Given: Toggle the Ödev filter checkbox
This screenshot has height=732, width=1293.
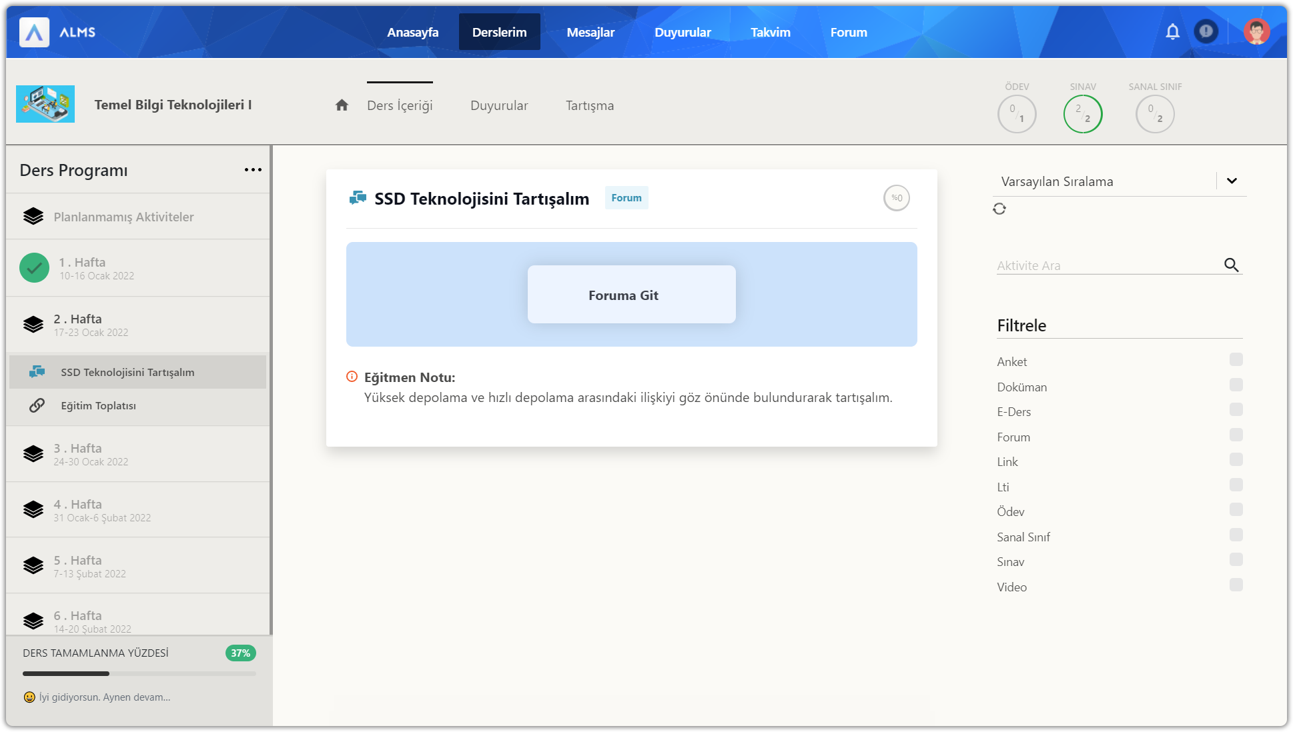Looking at the screenshot, I should click(1236, 510).
